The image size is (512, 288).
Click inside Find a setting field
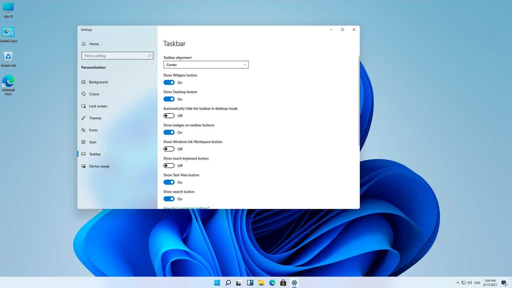tap(117, 56)
